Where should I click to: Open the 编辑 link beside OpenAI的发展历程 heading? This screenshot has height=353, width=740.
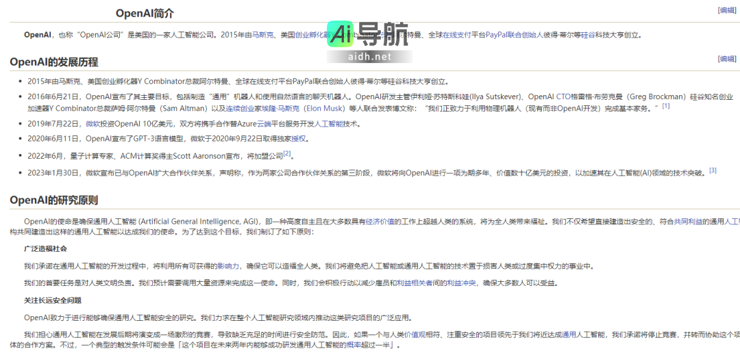click(726, 59)
